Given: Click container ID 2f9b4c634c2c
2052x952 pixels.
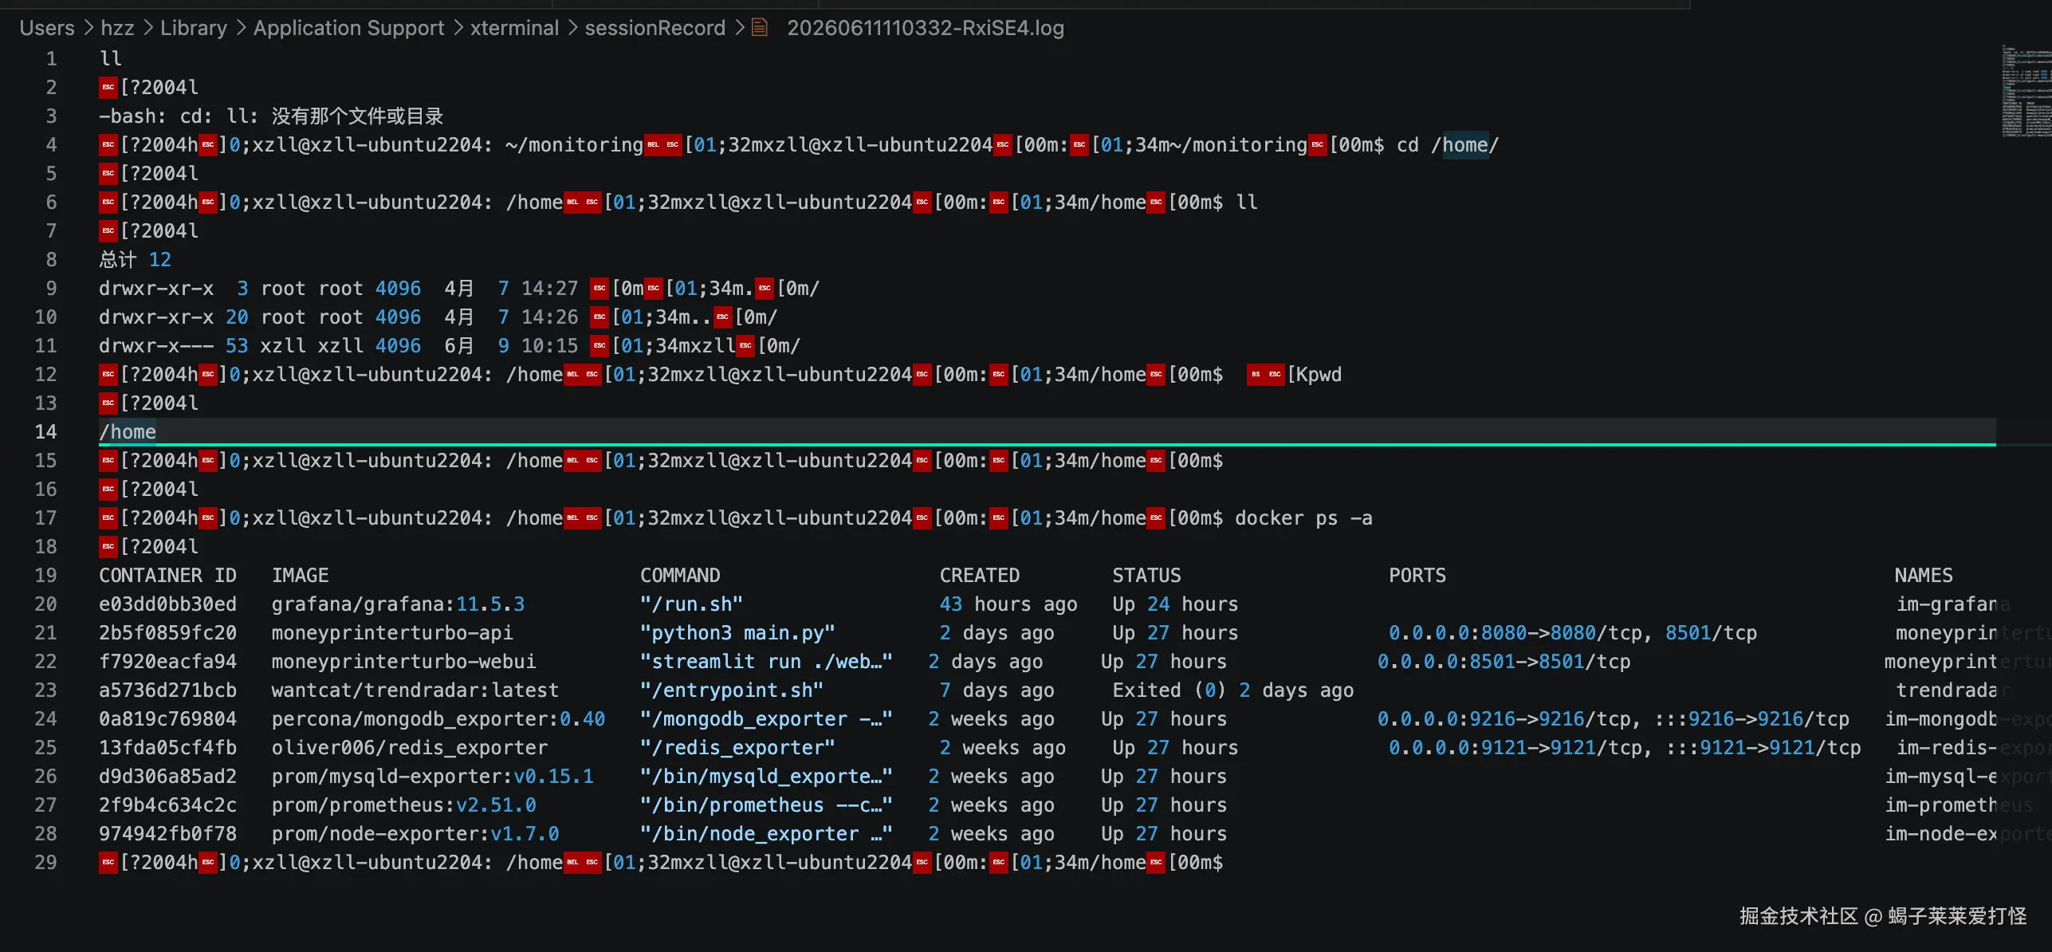Looking at the screenshot, I should tap(168, 805).
